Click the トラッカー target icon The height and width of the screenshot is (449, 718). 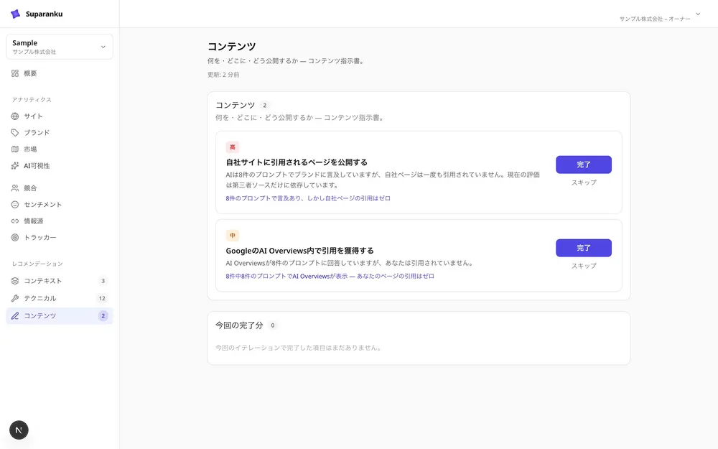[x=15, y=238]
